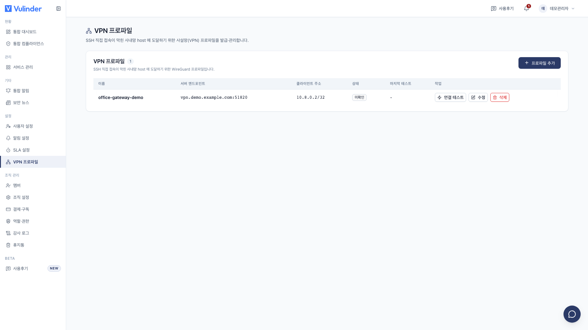The image size is (588, 330).
Task: Click the 결제·구독 card icon
Action: point(8,209)
